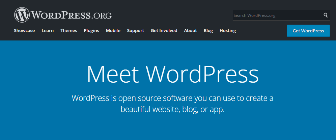The image size is (336, 140).
Task: Navigate to Plugins
Action: 91,31
